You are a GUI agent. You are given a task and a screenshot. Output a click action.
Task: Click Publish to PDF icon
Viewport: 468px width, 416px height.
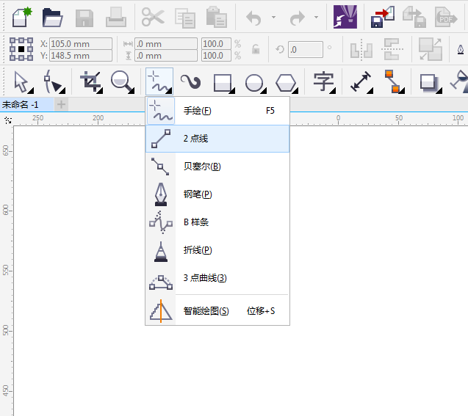446,18
